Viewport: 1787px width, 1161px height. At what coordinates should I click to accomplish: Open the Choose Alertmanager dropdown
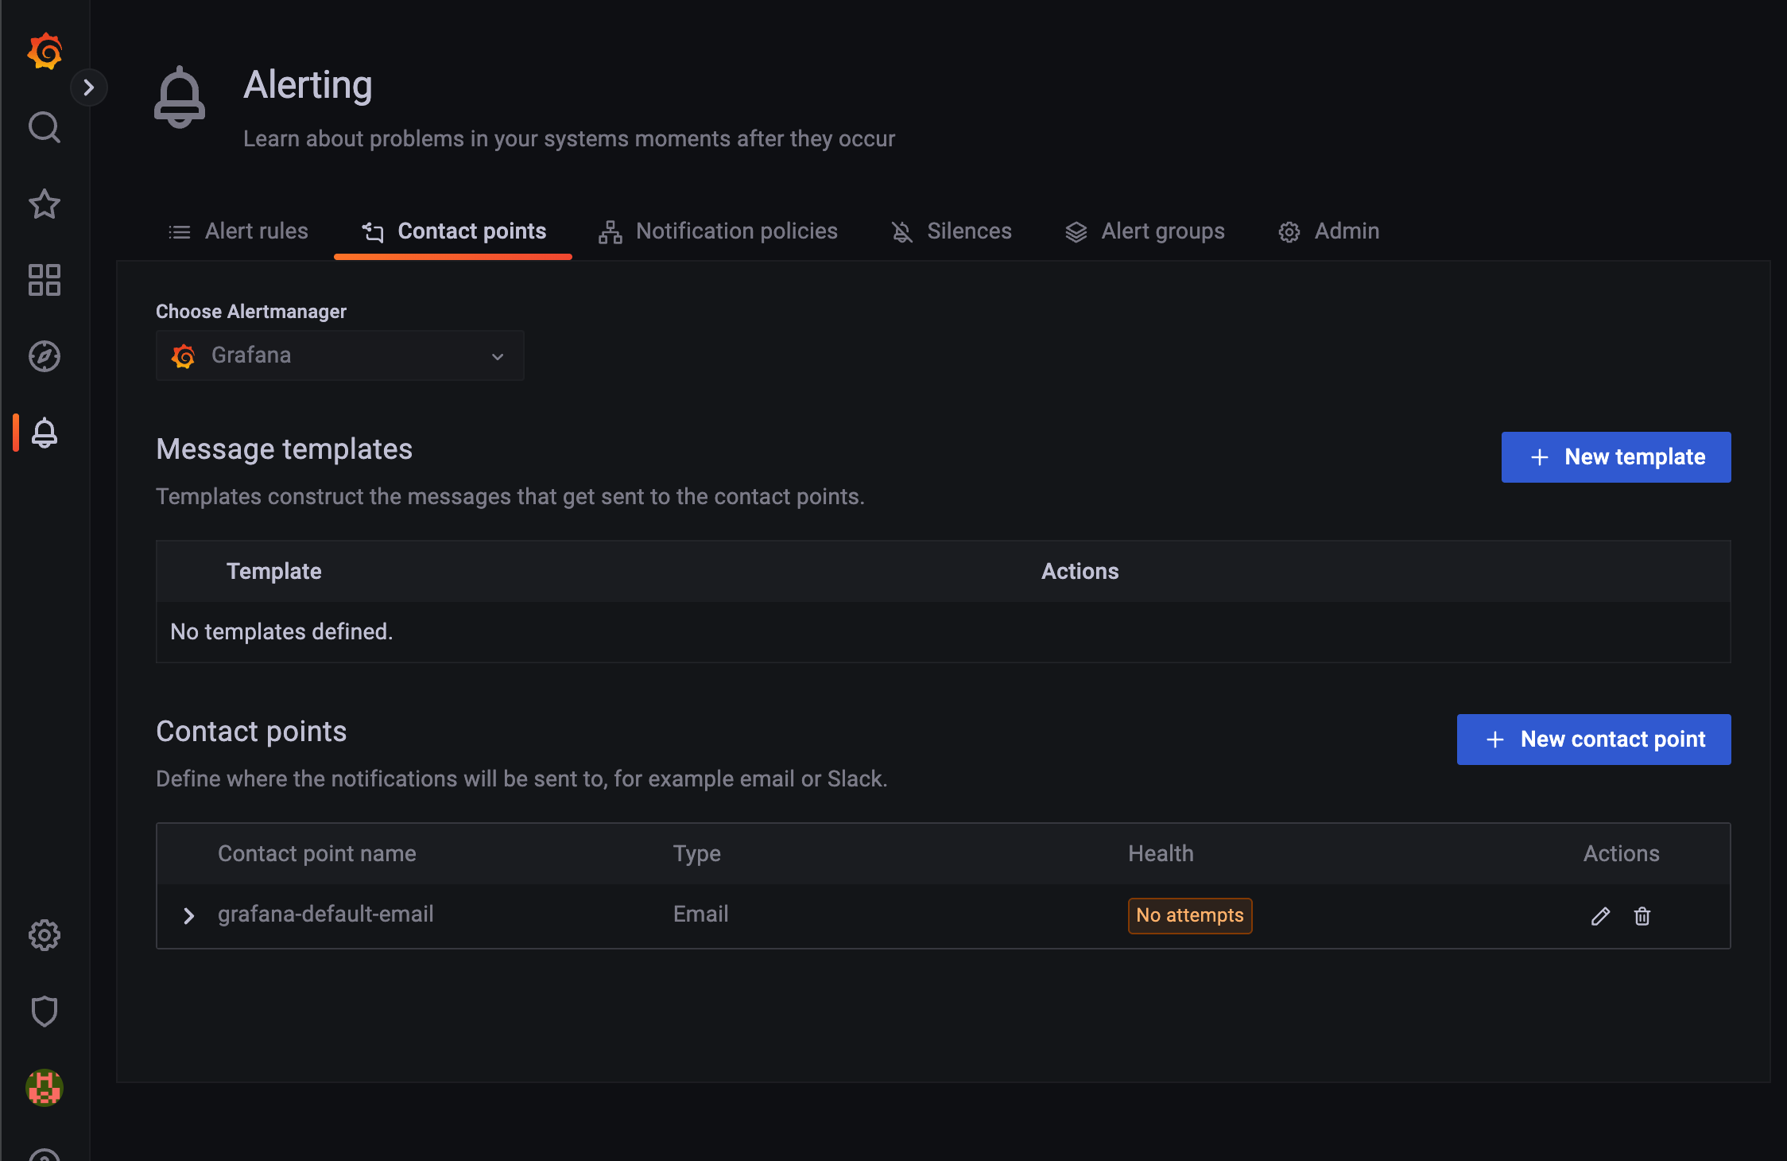340,355
